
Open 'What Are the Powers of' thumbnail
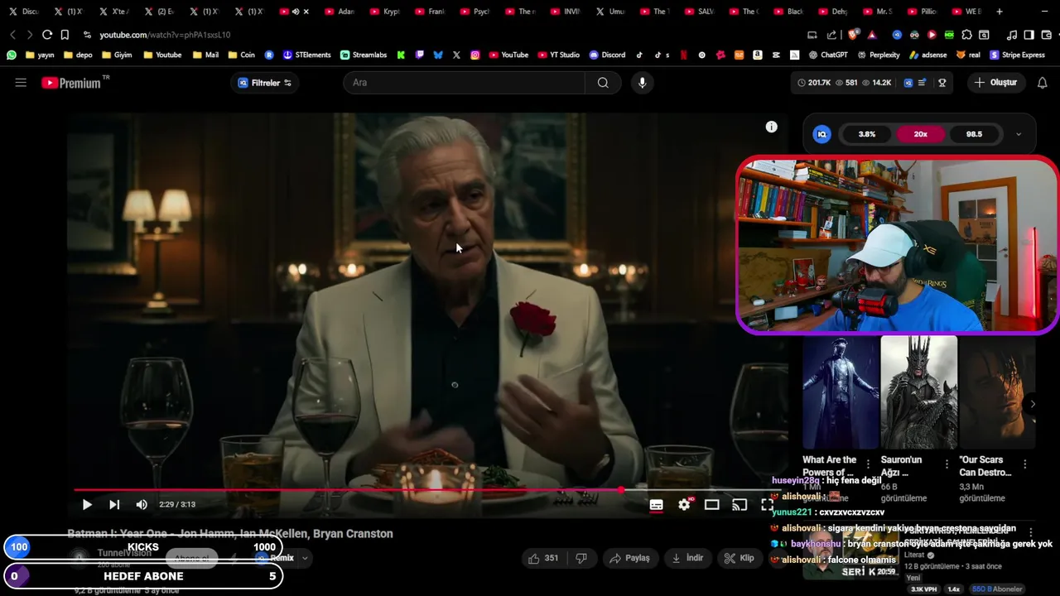841,392
